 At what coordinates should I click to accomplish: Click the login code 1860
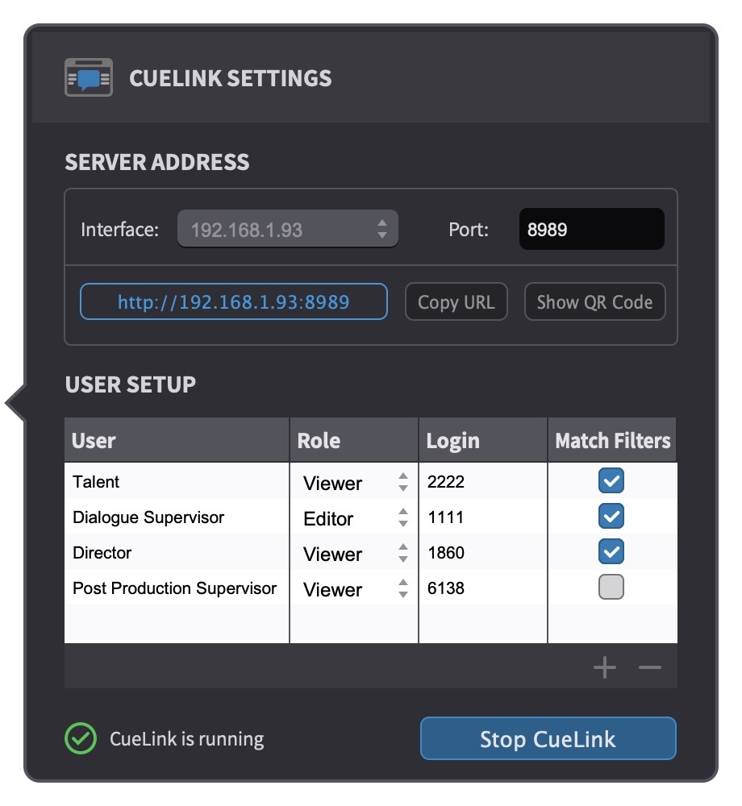[446, 552]
